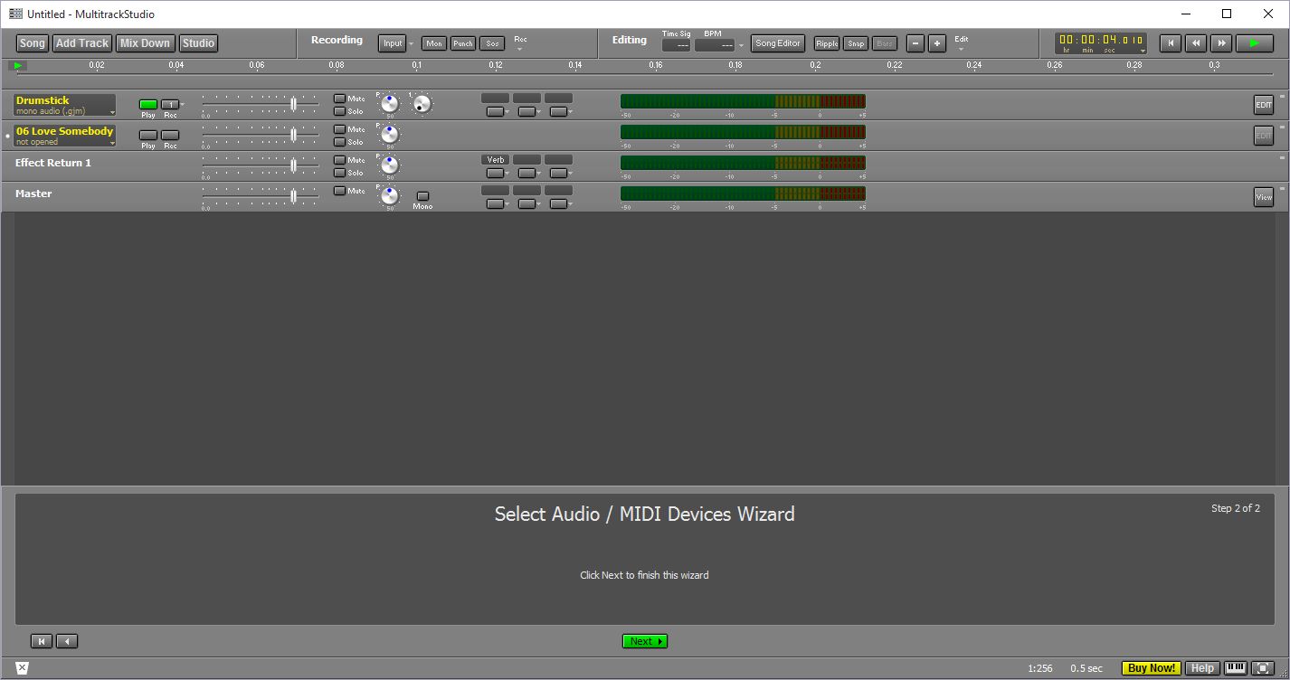Image resolution: width=1290 pixels, height=680 pixels.
Task: Click the zoom in plus icon in Editing section
Action: click(936, 42)
